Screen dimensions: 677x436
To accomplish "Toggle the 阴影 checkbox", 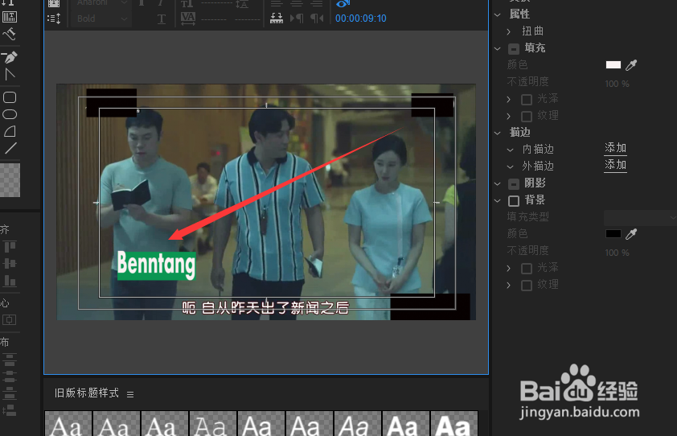I will pos(513,184).
